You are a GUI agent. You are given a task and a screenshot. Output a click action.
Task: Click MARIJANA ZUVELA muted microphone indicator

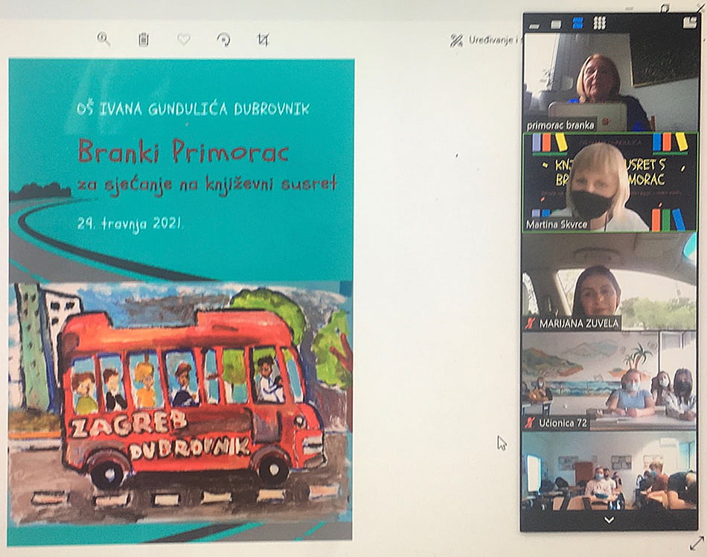530,322
